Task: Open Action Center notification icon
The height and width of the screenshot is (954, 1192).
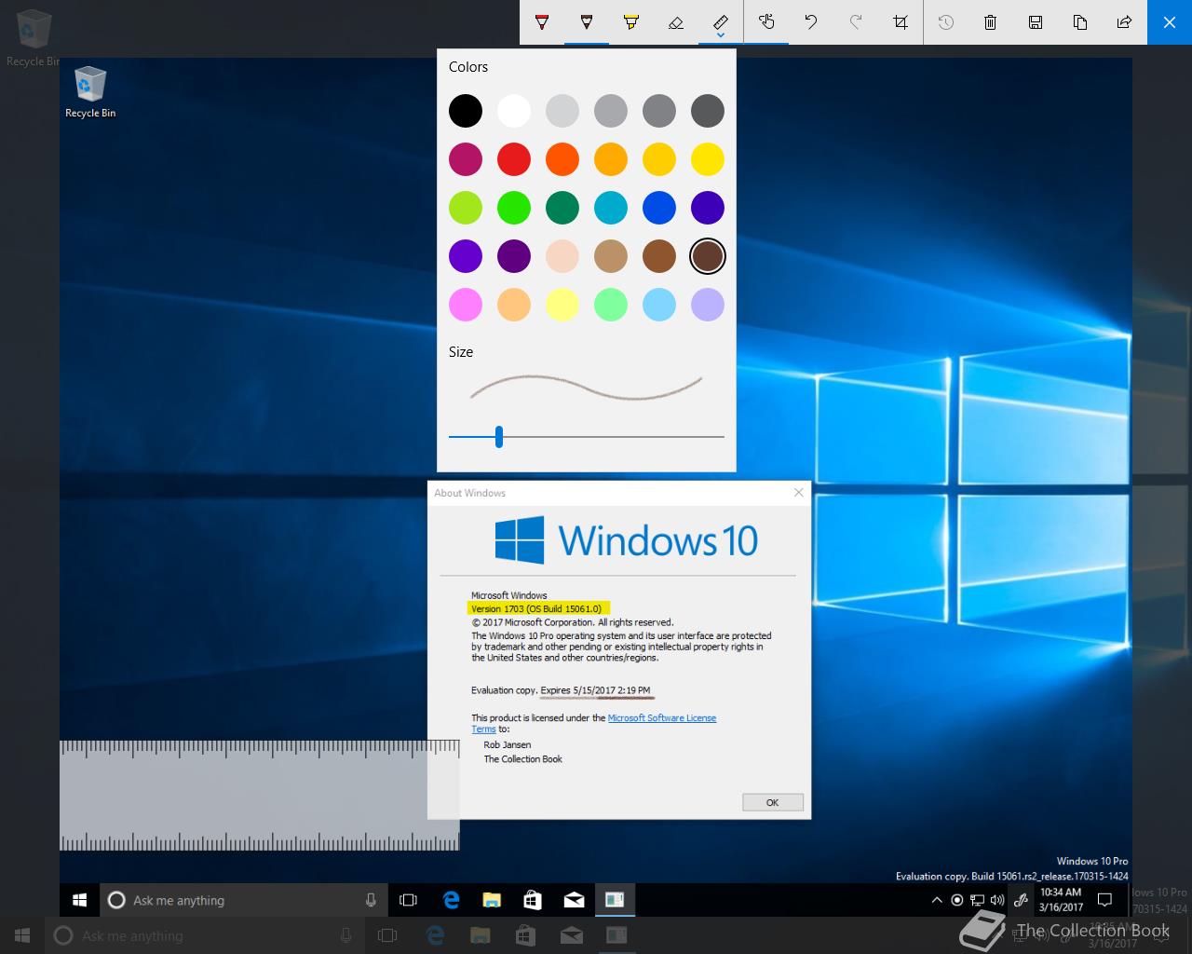Action: [x=1105, y=900]
